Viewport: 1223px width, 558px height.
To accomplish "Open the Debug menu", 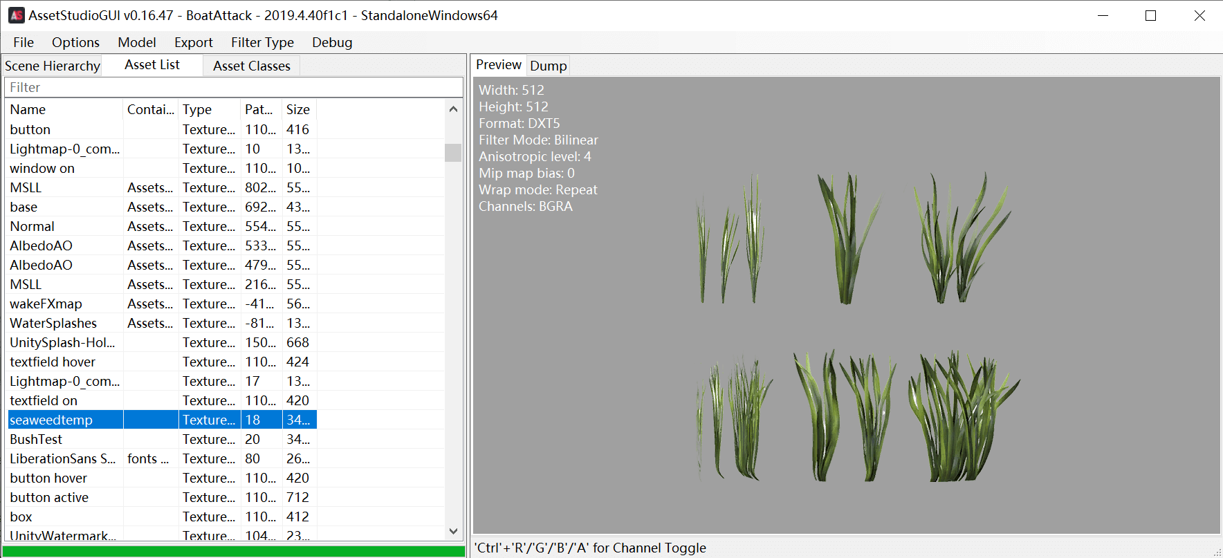I will pyautogui.click(x=332, y=42).
